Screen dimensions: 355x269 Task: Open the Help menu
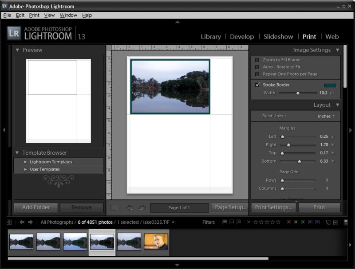tap(87, 15)
